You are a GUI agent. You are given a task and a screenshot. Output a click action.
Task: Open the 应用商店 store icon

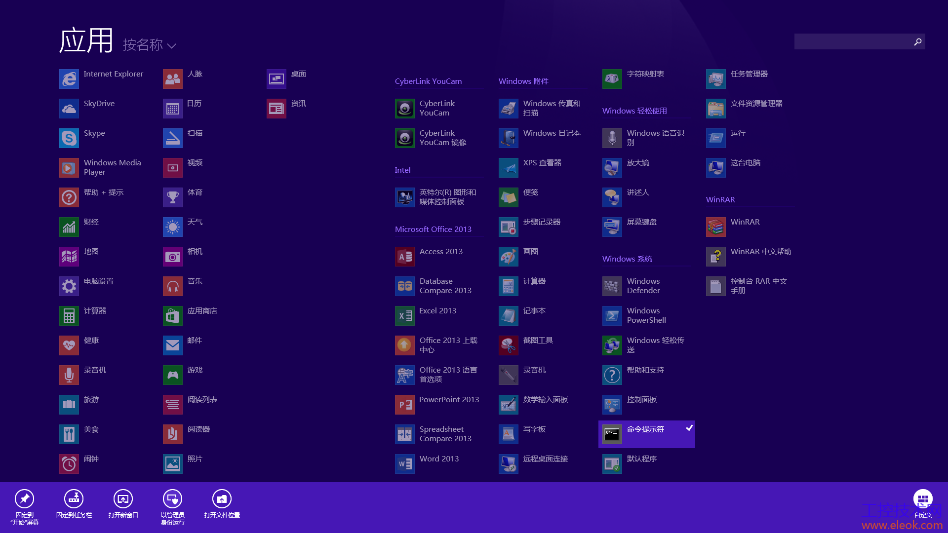pyautogui.click(x=173, y=316)
